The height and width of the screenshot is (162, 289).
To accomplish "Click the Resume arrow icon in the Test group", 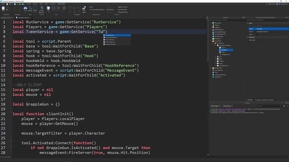I will (59, 8).
